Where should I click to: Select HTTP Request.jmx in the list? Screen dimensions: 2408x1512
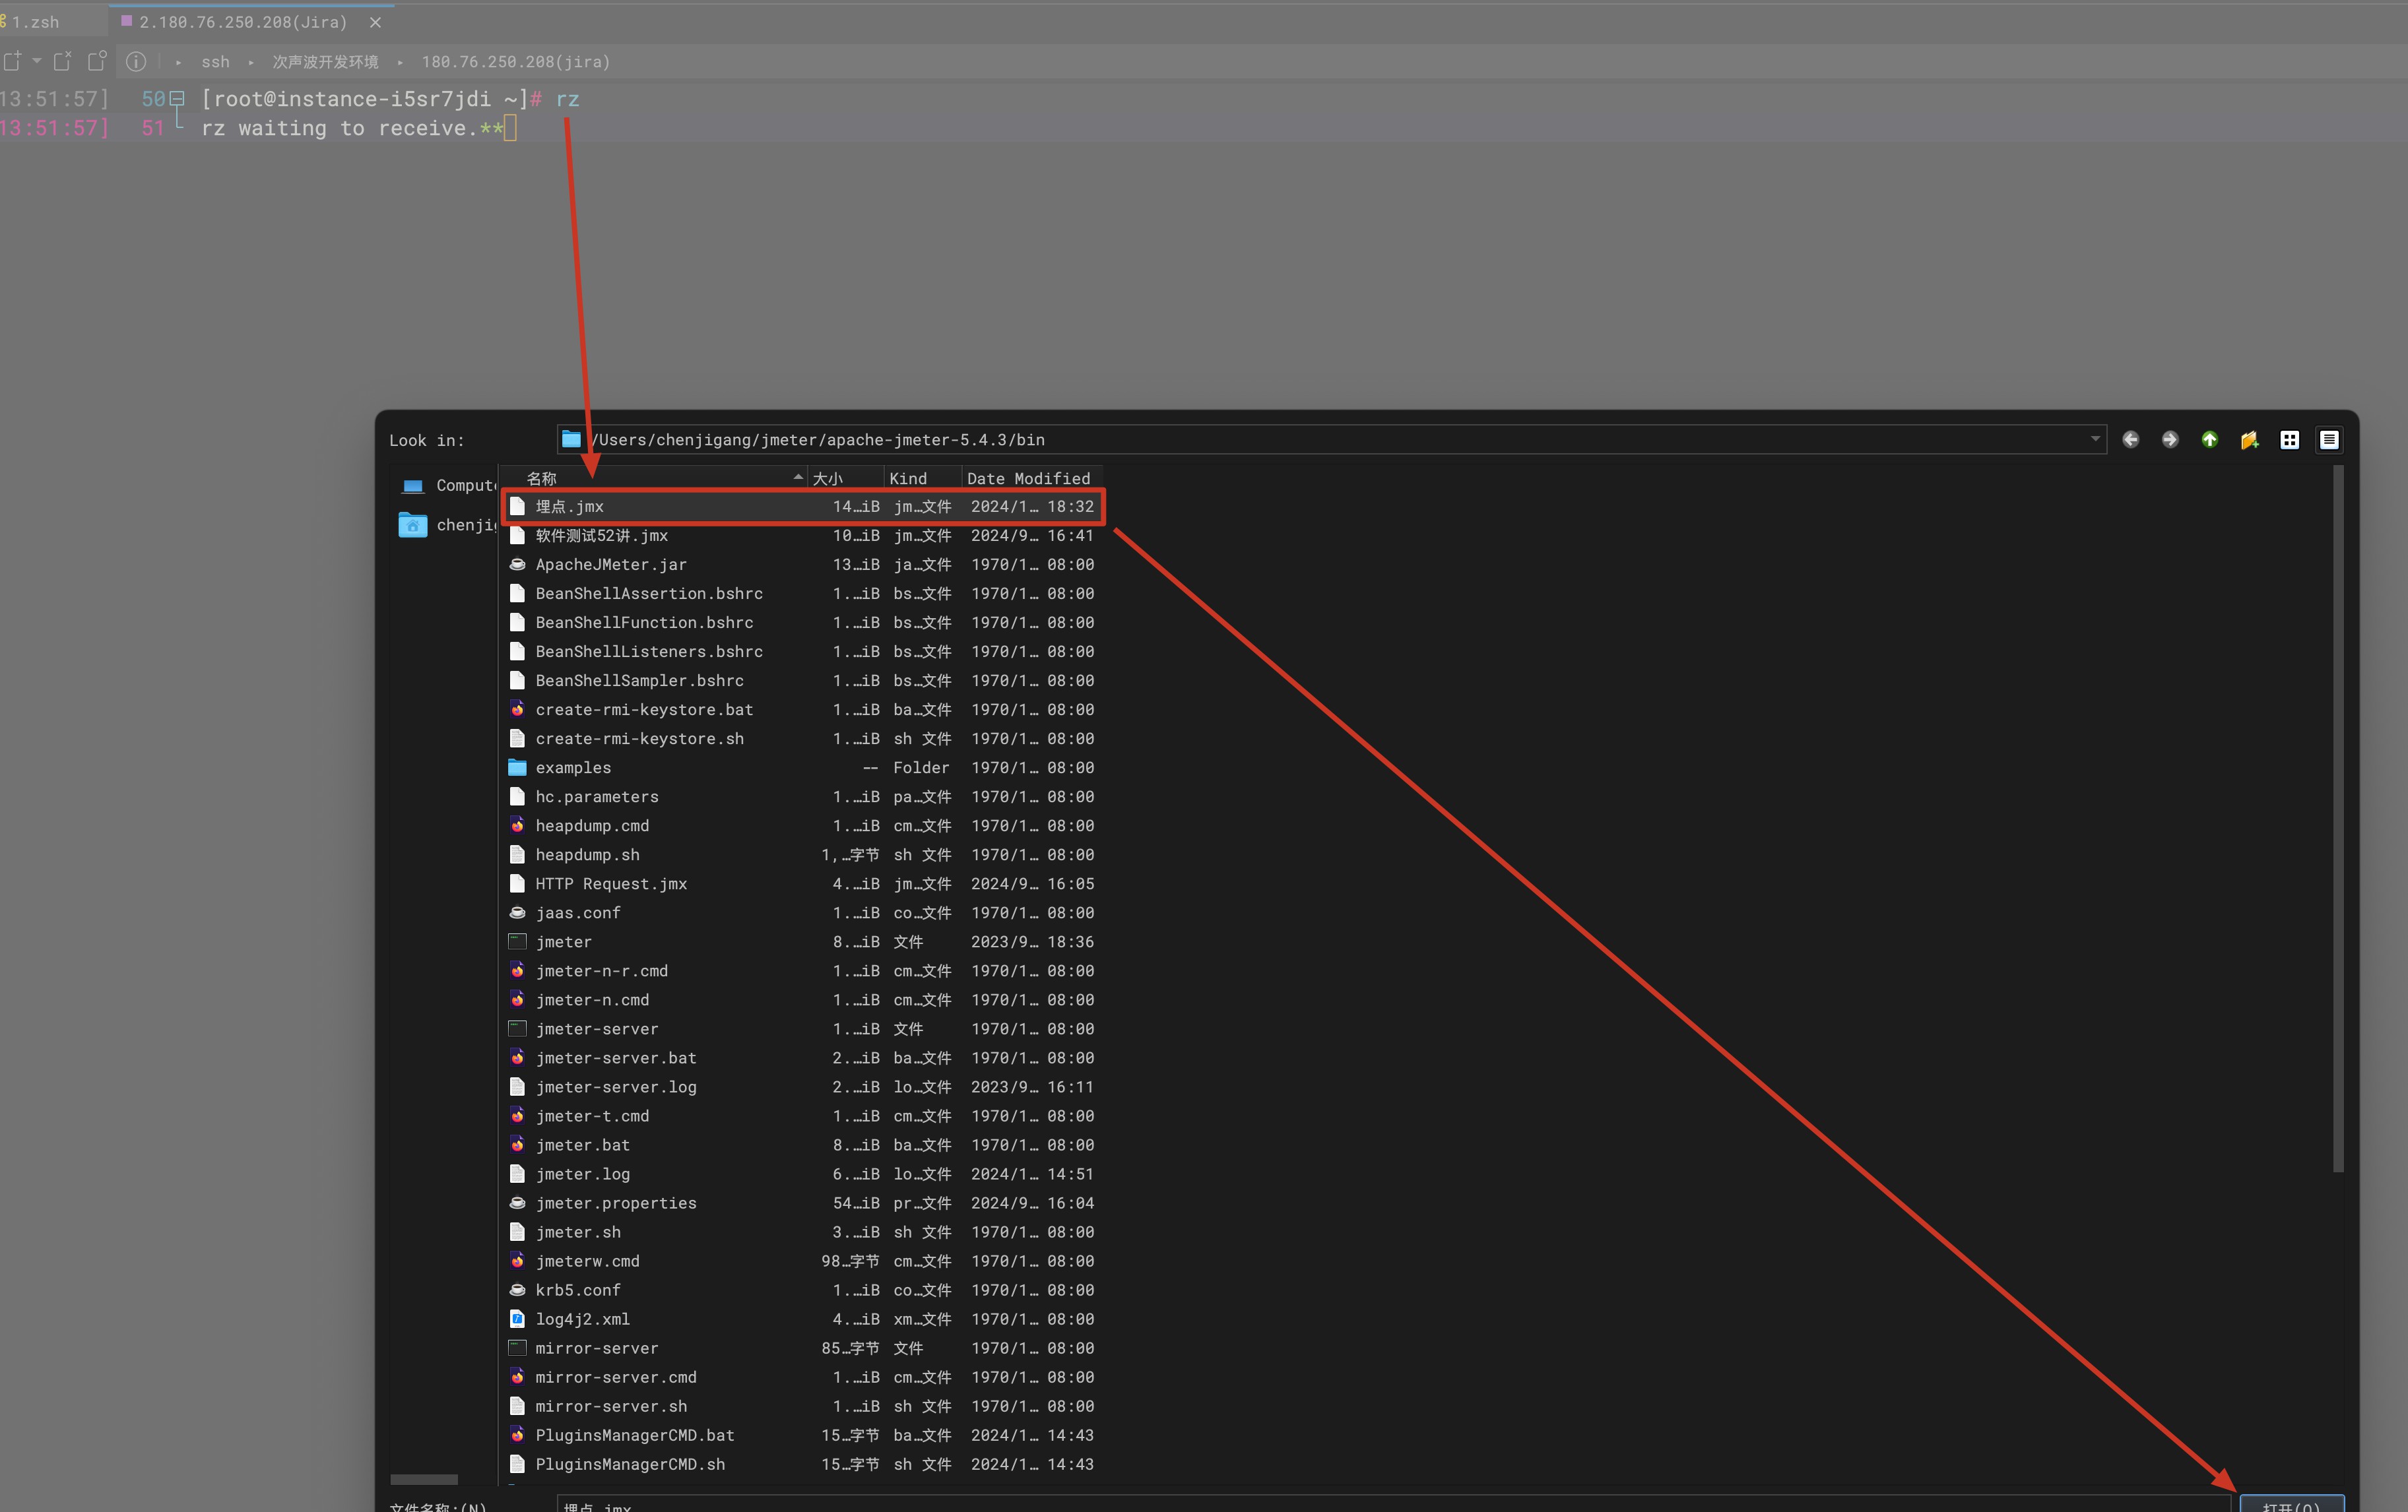click(802, 883)
